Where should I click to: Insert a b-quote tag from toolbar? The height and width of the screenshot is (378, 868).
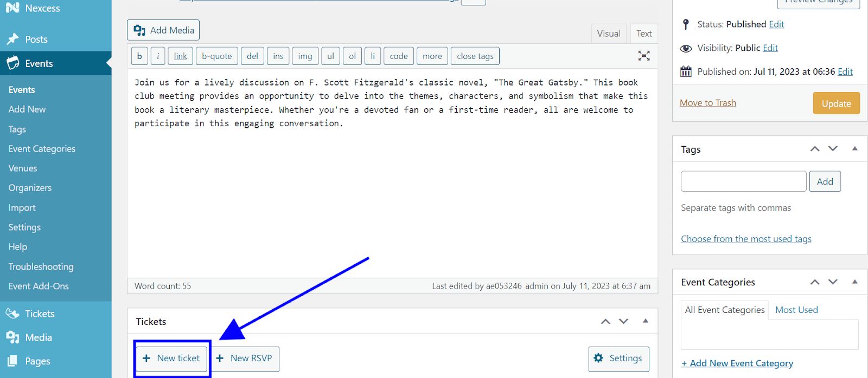216,56
